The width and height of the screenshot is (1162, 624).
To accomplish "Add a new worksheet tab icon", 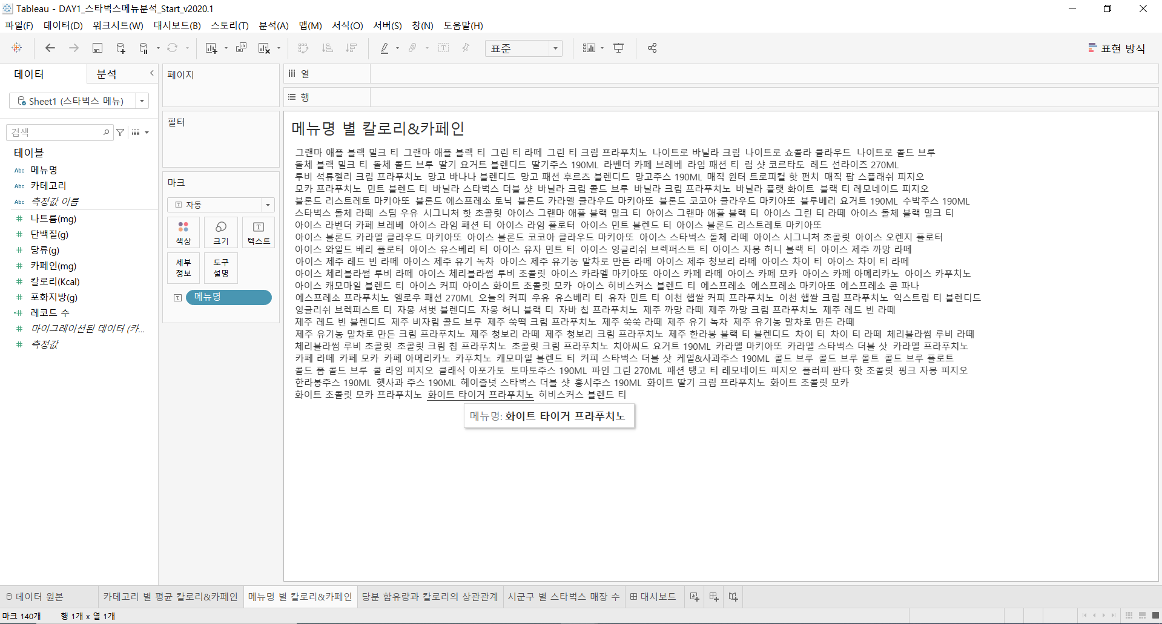I will click(695, 597).
